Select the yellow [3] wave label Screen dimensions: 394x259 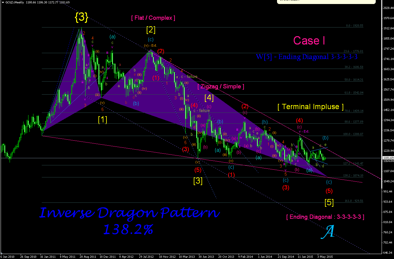pos(198,181)
